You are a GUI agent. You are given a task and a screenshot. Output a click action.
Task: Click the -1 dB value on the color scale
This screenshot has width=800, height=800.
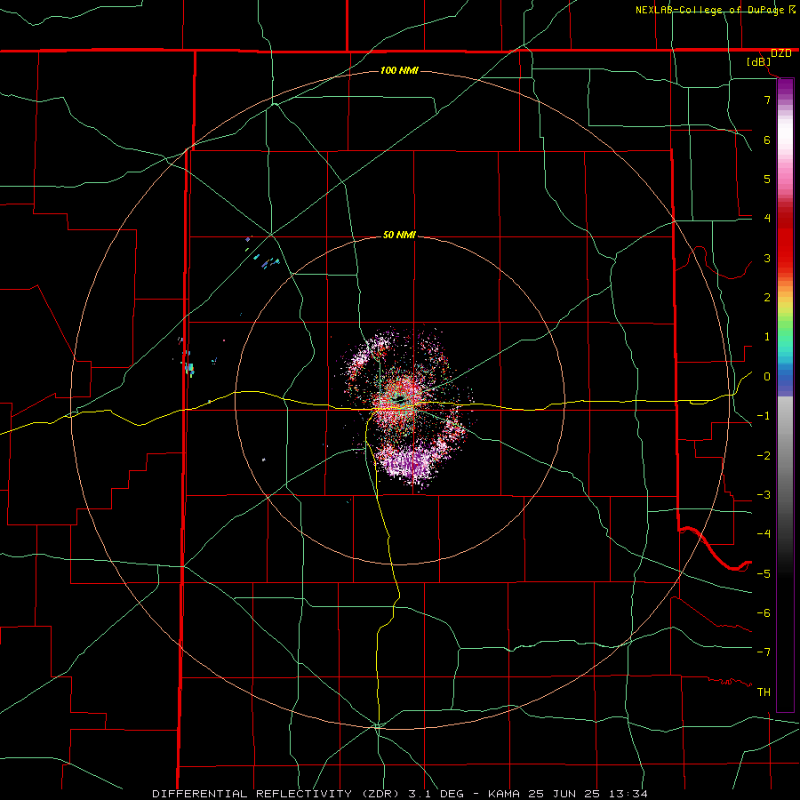(x=764, y=416)
